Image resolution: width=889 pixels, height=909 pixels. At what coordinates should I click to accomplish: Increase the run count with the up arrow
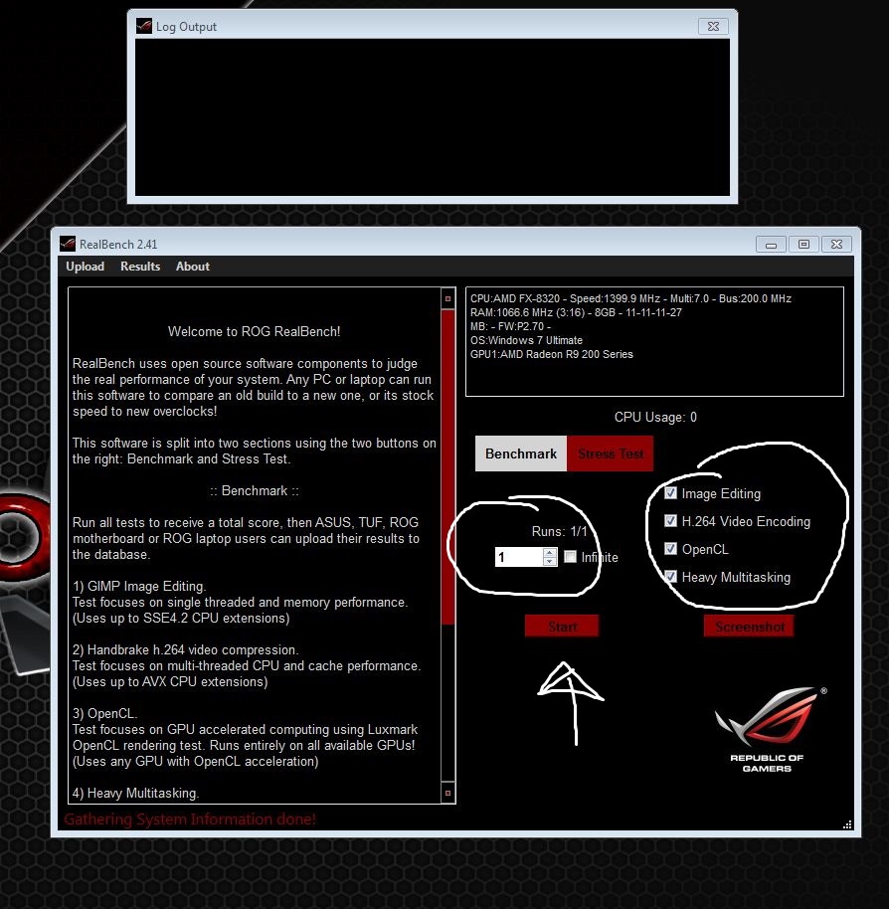pos(549,553)
